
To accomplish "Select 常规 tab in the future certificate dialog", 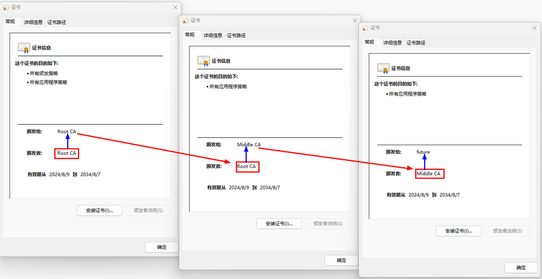I will coord(369,42).
